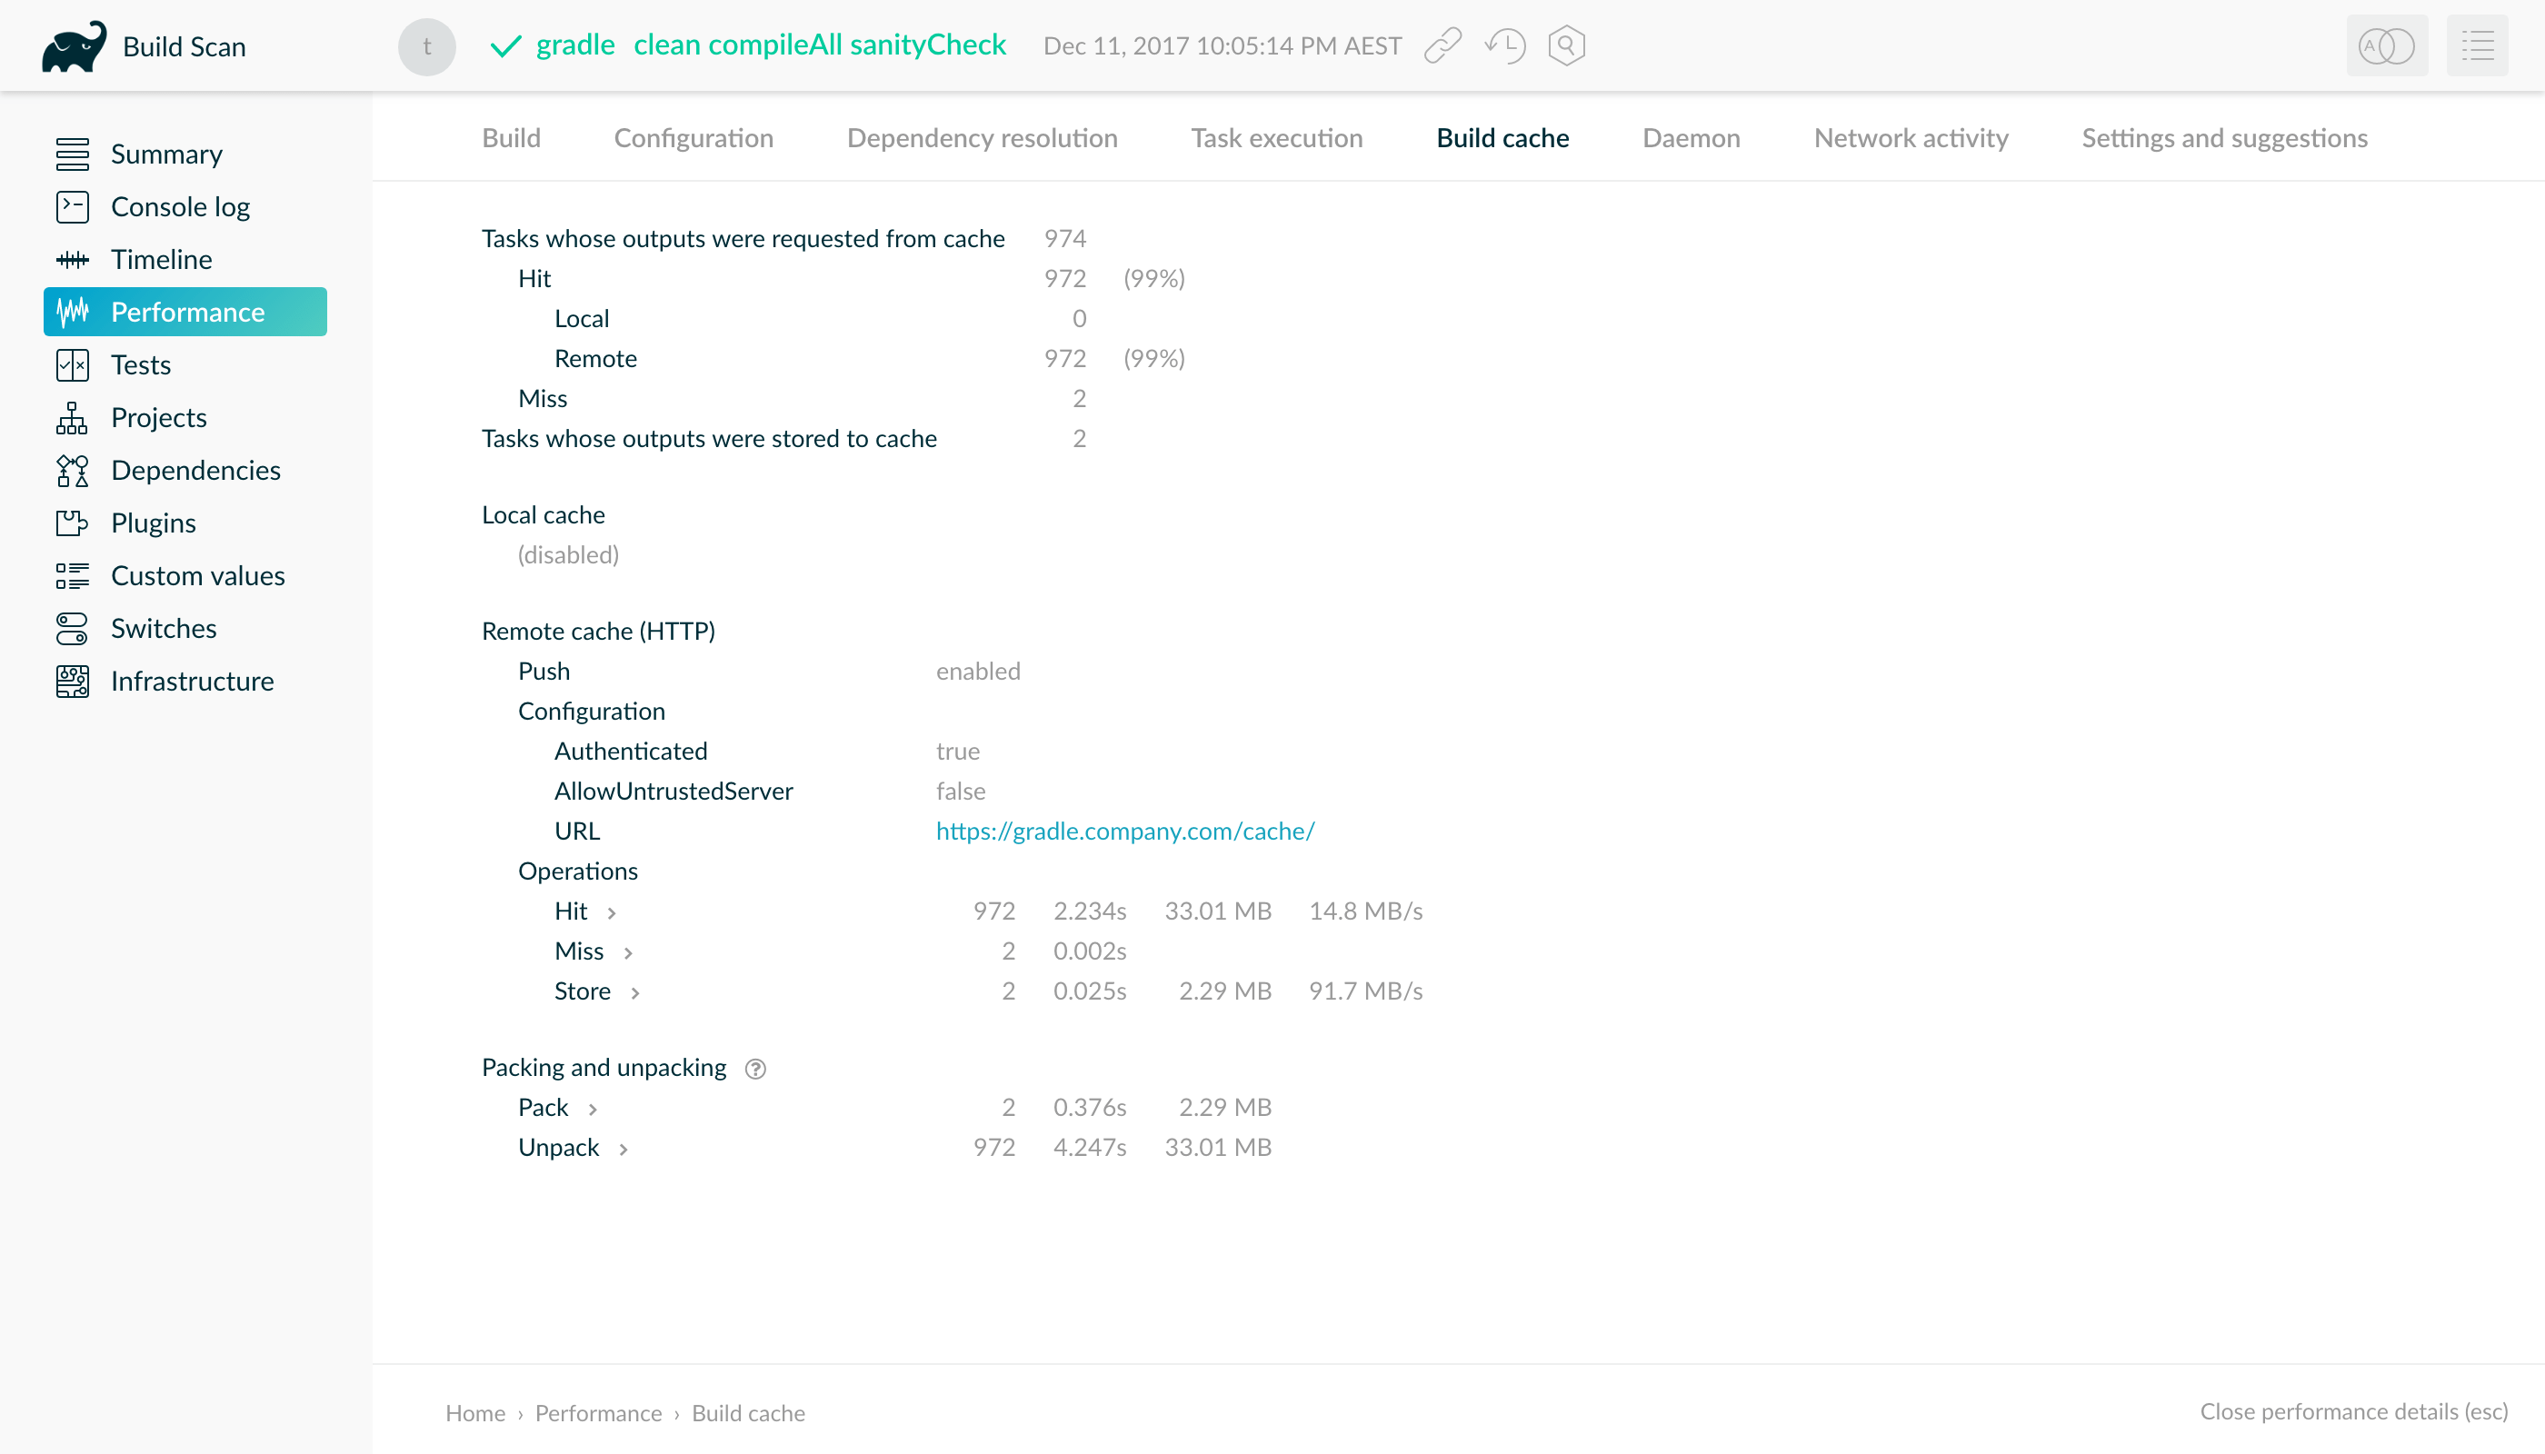Open the remote cache URL link

point(1124,830)
